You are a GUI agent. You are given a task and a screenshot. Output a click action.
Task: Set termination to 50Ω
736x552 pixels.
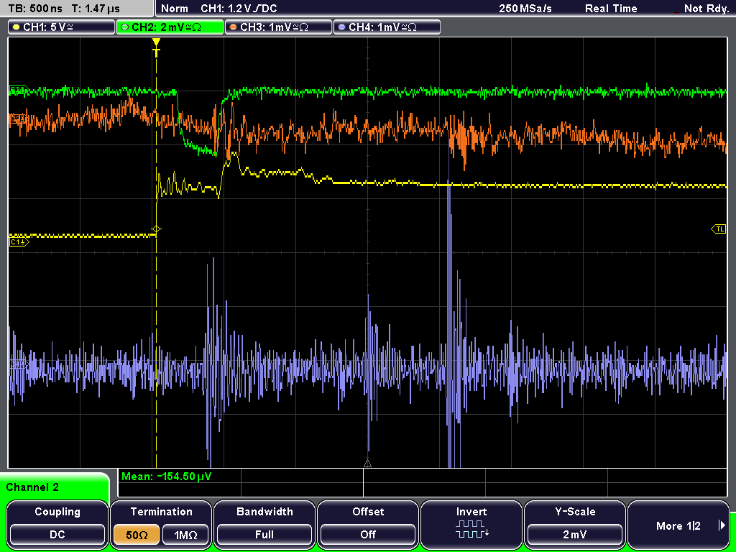tap(137, 534)
